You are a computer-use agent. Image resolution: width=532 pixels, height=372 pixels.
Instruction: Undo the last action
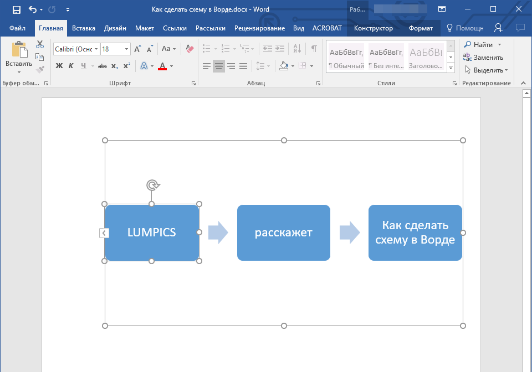pyautogui.click(x=33, y=9)
